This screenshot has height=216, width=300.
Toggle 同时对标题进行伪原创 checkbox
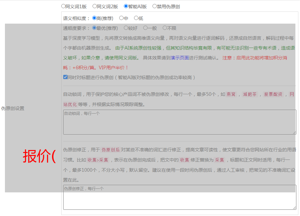65,77
